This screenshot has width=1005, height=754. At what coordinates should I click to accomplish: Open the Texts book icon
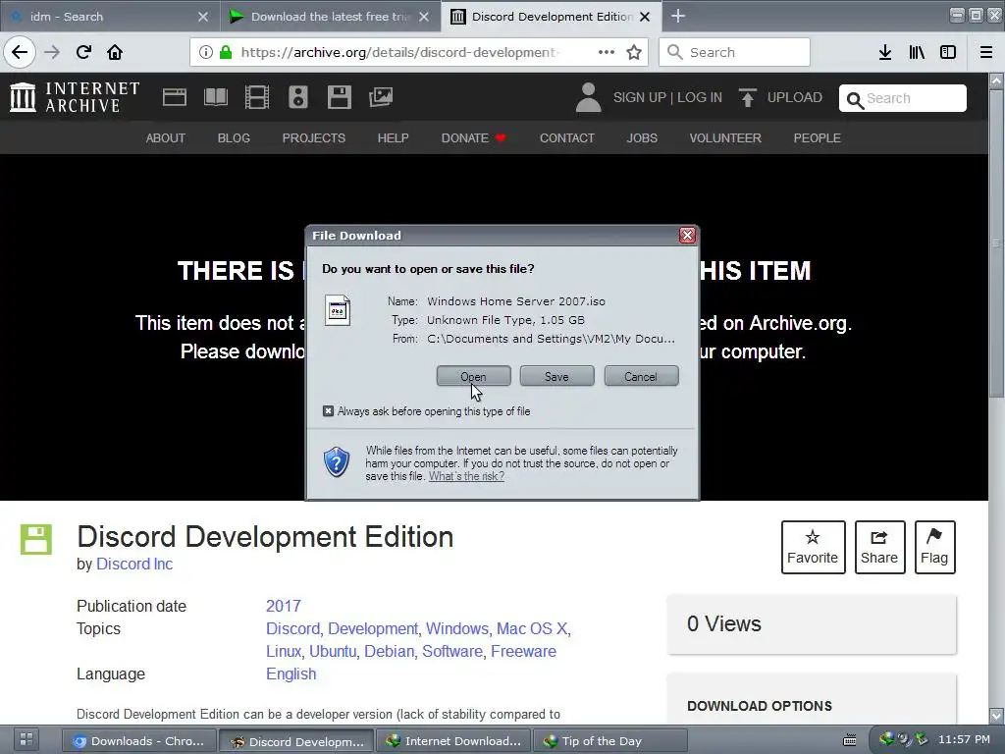[x=215, y=97]
